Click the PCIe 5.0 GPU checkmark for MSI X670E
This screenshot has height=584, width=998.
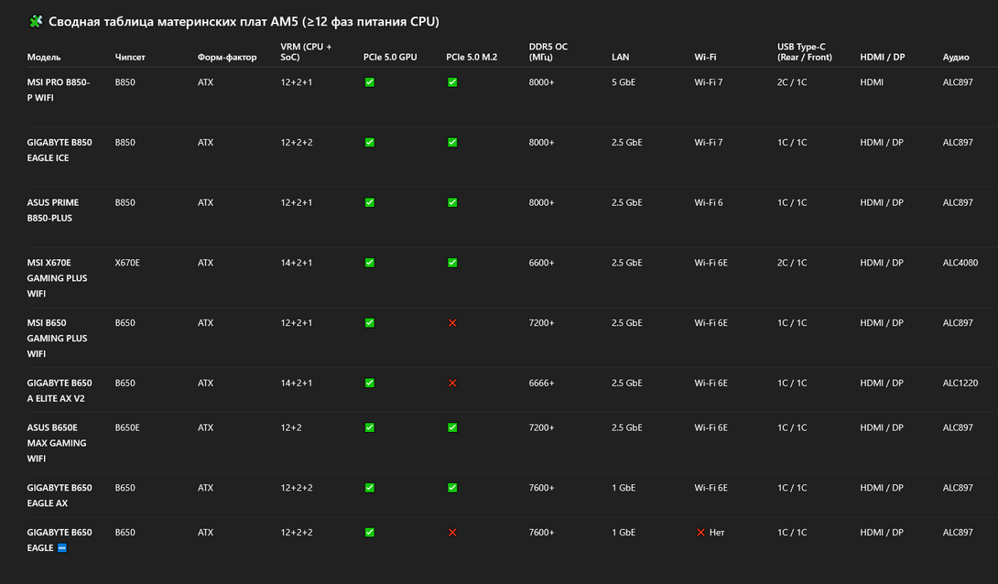point(370,263)
